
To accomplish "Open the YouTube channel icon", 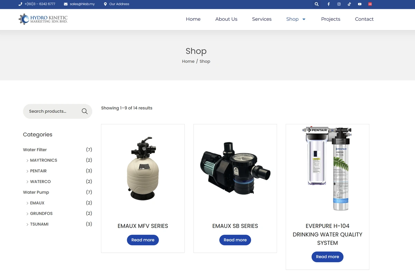I will [360, 4].
